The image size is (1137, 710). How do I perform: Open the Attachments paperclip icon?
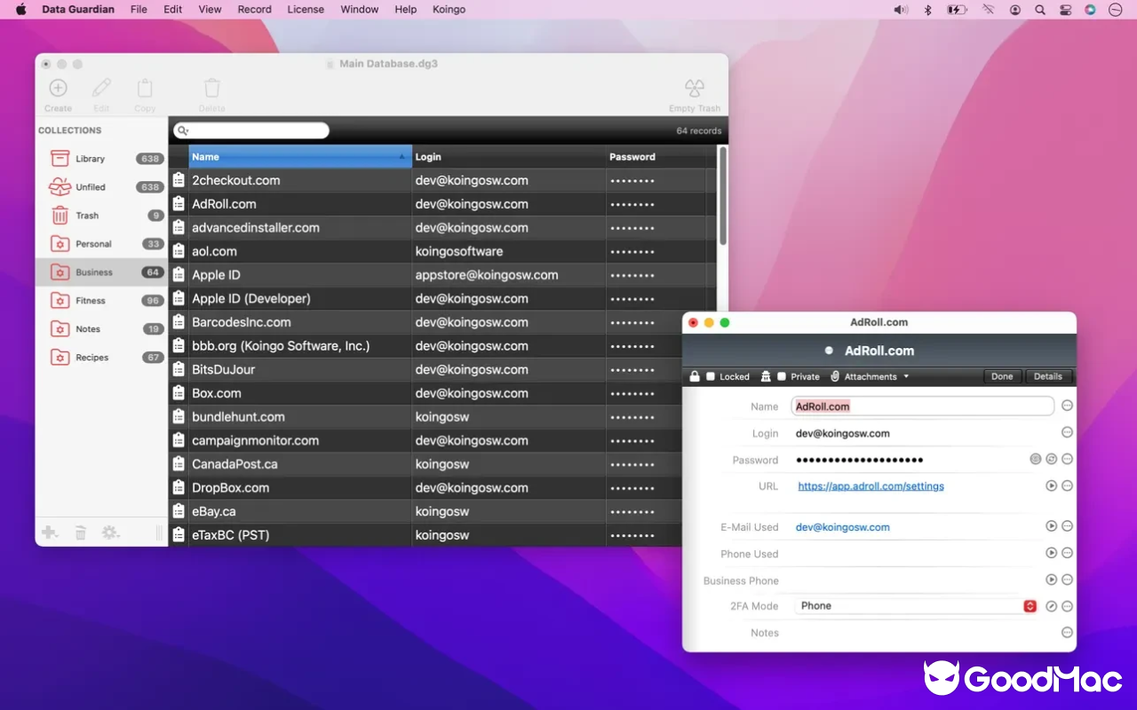[834, 376]
